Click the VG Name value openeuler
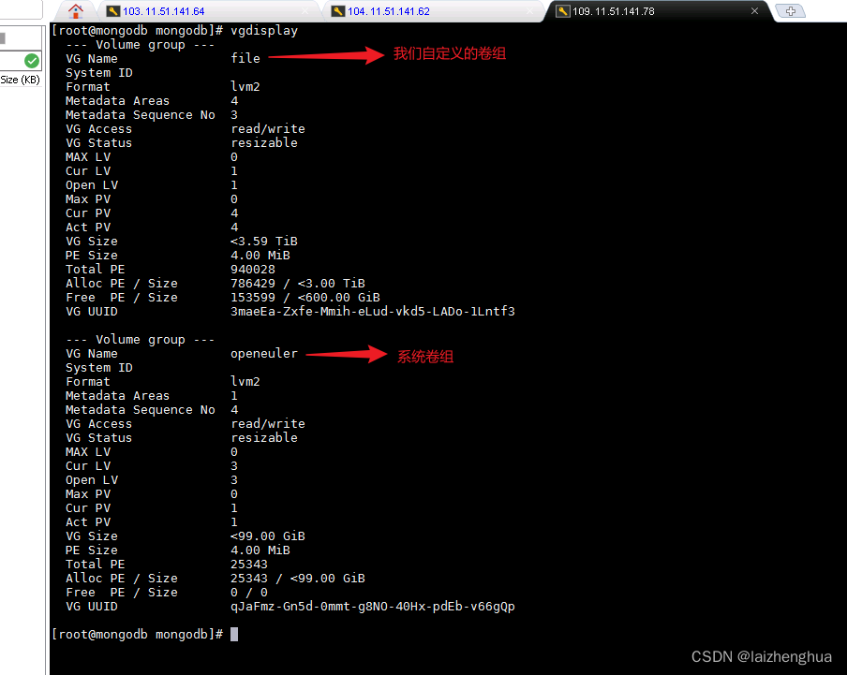This screenshot has height=675, width=847. pos(264,353)
